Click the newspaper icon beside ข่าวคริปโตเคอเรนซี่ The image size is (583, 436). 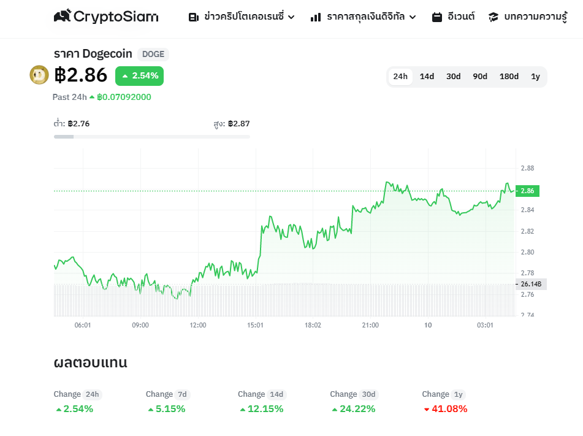(193, 17)
